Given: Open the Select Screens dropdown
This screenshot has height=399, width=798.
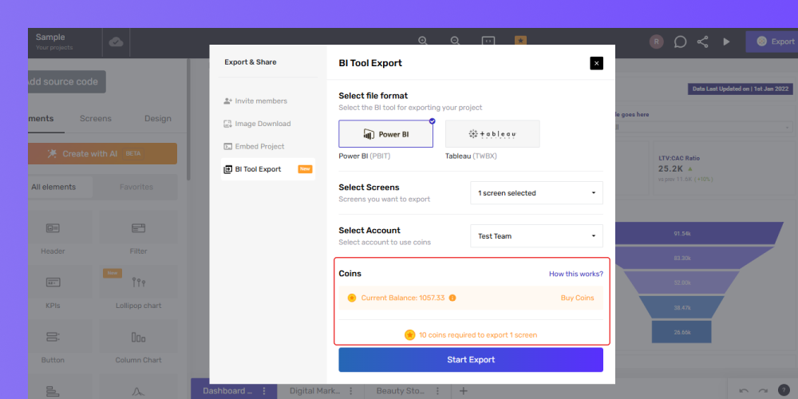Looking at the screenshot, I should coord(536,193).
